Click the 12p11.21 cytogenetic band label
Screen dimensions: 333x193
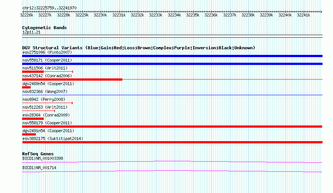point(31,32)
